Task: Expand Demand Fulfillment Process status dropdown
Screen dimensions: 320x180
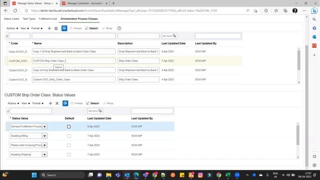Action: [x=44, y=126]
